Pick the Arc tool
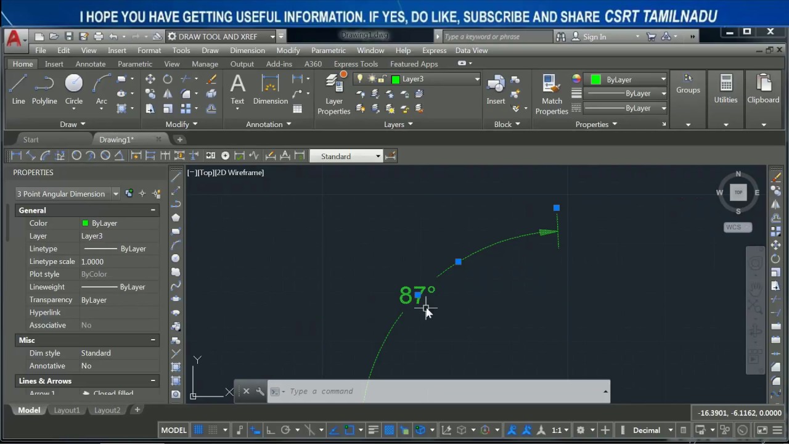This screenshot has width=789, height=444. point(102,89)
